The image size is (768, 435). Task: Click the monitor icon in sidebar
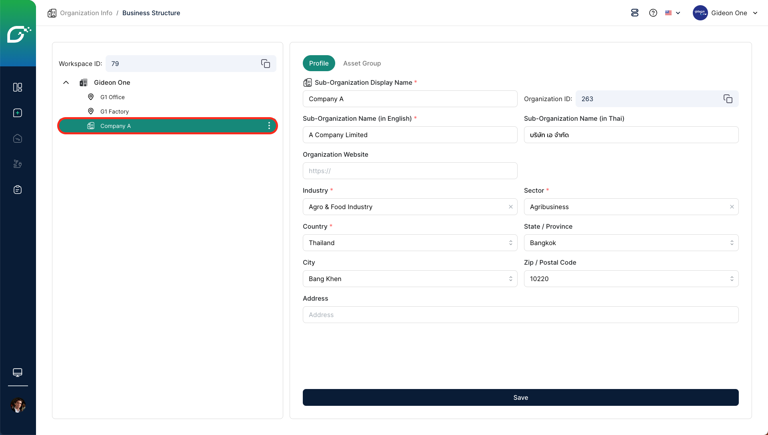pyautogui.click(x=18, y=372)
